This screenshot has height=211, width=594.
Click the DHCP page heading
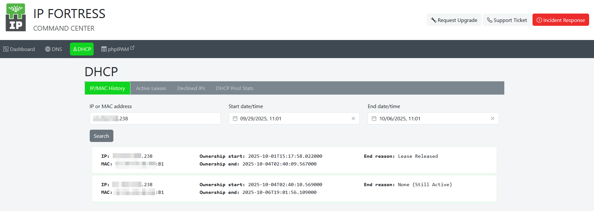(101, 72)
